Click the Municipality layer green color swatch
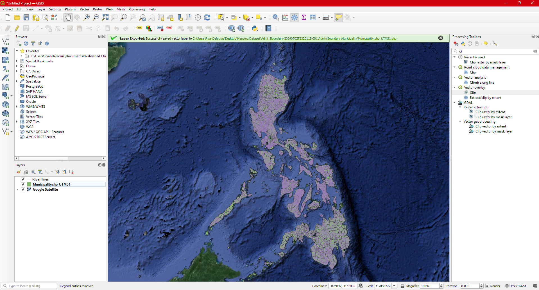Image resolution: width=539 pixels, height=290 pixels. coord(29,184)
